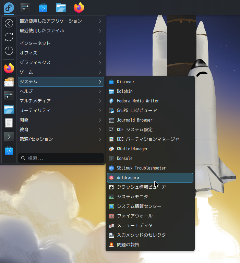Open Dolphin folder favorite in the sidebar
This screenshot has width=240, height=263.
tap(9, 109)
